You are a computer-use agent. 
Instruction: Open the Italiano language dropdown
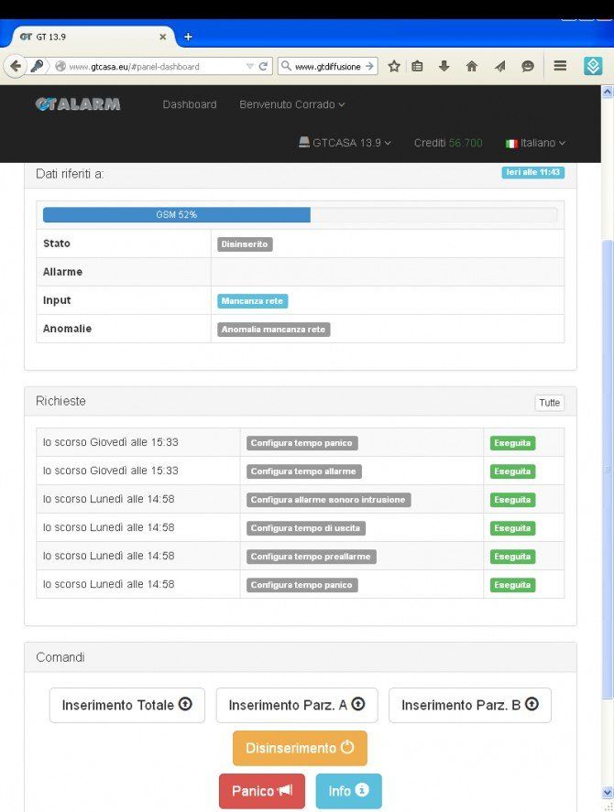tap(535, 143)
